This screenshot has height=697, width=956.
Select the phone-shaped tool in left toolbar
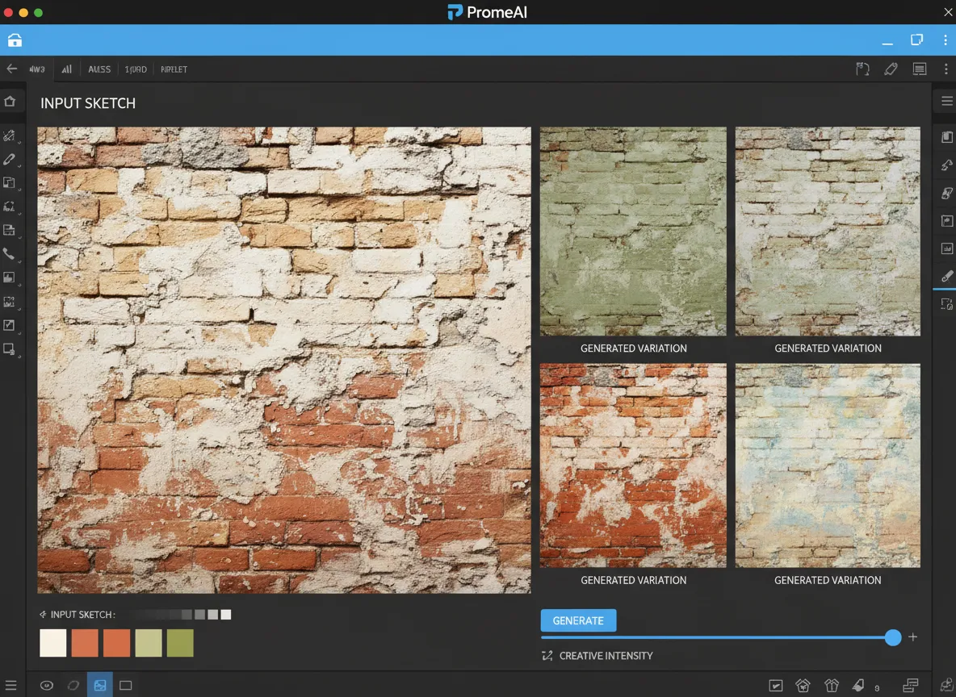10,254
